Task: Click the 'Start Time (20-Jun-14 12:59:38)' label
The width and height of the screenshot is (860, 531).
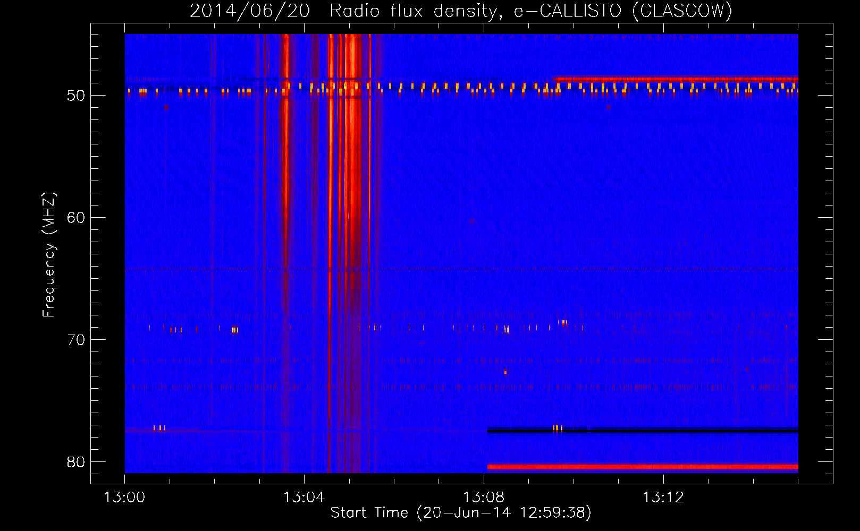Action: 461,513
